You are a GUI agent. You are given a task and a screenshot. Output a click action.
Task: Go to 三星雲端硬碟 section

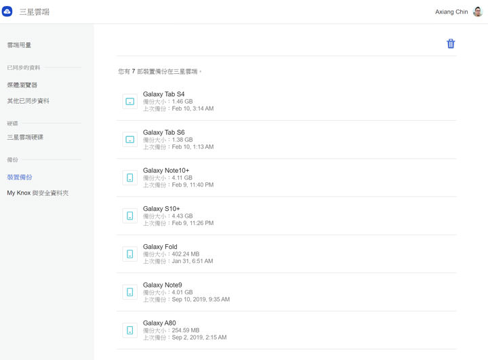25,137
